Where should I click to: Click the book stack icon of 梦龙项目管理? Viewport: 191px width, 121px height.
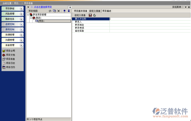31,15
